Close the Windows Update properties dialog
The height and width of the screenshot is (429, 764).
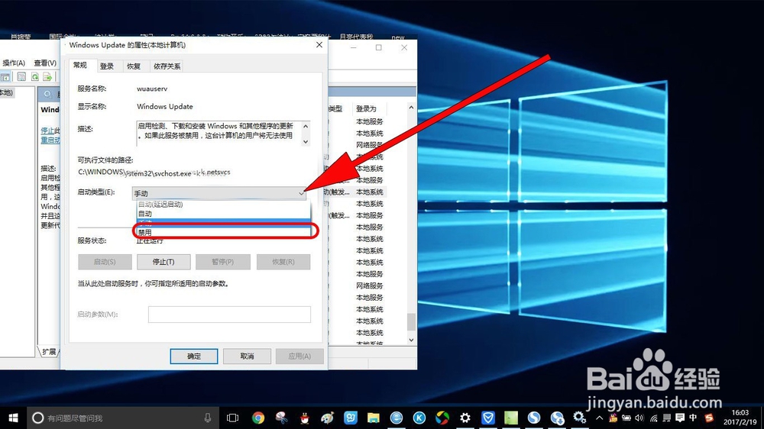319,45
